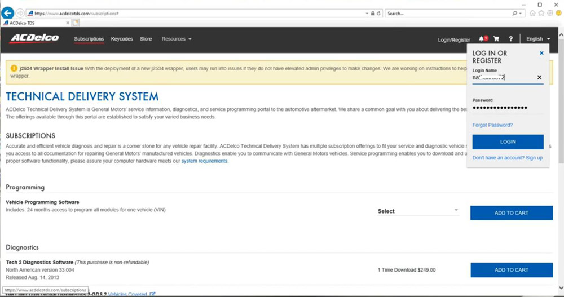Clear the Login Name field

pyautogui.click(x=539, y=77)
